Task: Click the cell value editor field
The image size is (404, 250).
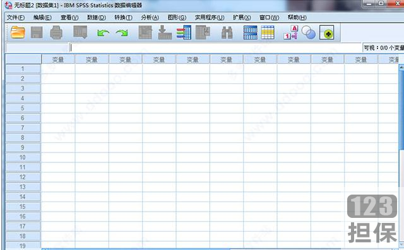Action: coord(216,48)
